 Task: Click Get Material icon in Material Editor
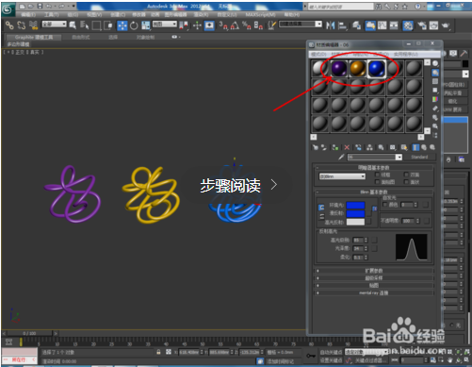pyautogui.click(x=316, y=147)
